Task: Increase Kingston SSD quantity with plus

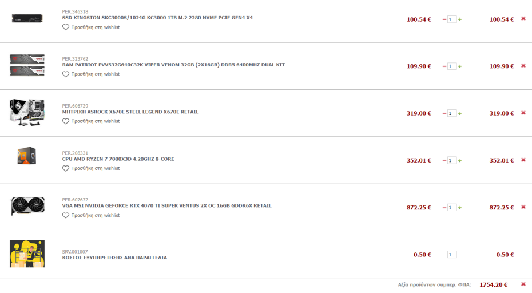Action: point(460,19)
